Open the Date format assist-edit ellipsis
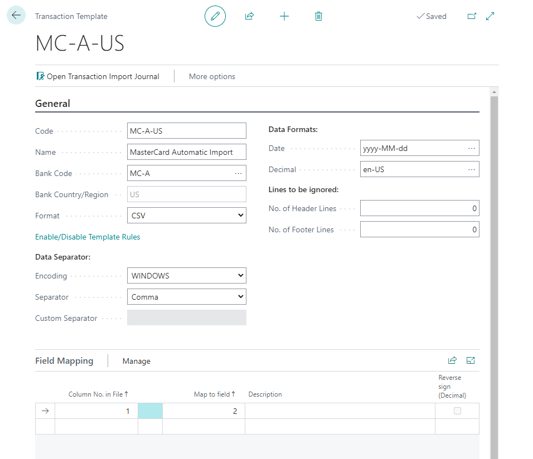Image resolution: width=533 pixels, height=459 pixels. [x=472, y=148]
